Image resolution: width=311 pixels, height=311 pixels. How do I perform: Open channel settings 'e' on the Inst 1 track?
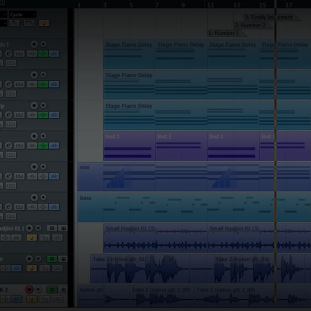(8, 145)
